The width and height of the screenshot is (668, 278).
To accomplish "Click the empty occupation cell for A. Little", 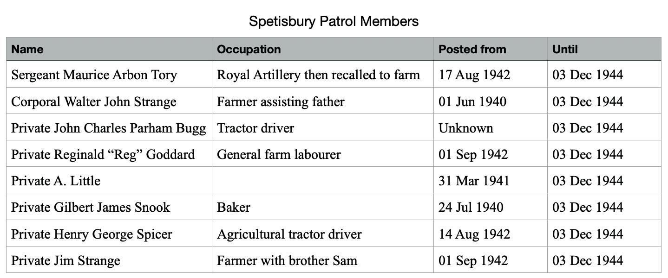I will (322, 181).
